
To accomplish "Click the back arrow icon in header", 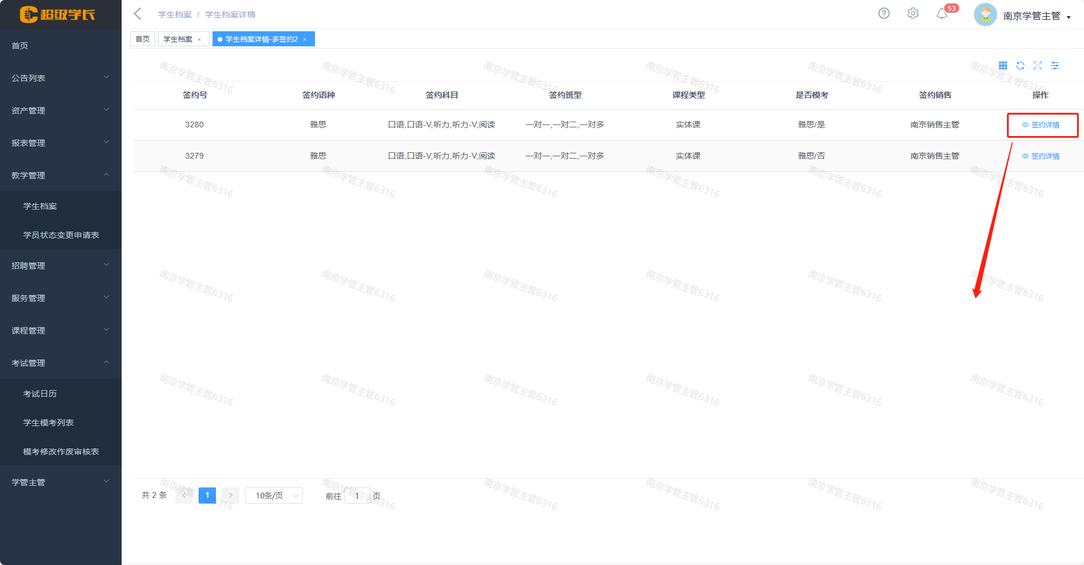I will click(x=137, y=14).
